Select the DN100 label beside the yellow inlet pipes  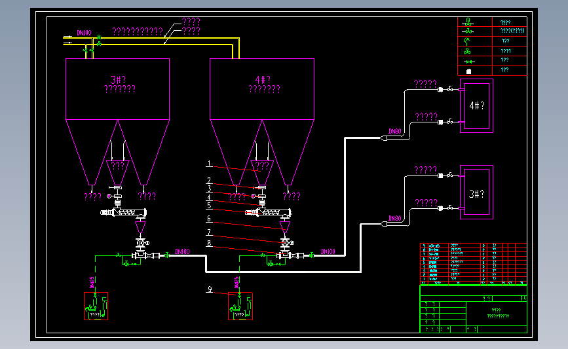click(84, 33)
